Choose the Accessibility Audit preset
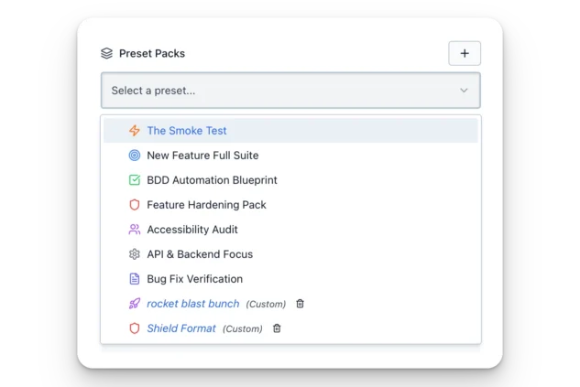 (x=192, y=230)
